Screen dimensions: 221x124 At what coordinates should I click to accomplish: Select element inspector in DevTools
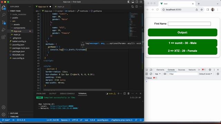(147, 70)
